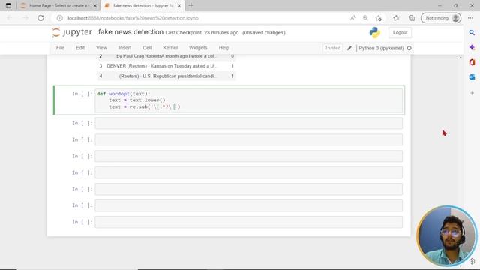Viewport: 480px width, 270px height.
Task: Click the DENVER (Reuters) table row text
Action: (162, 66)
